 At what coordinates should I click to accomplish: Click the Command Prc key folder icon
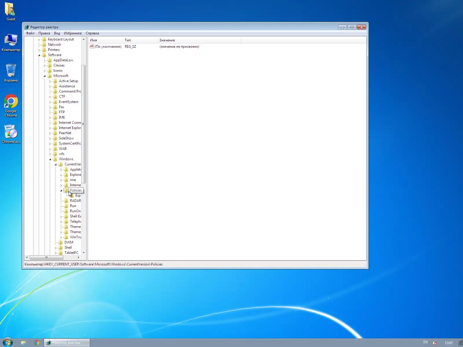(x=55, y=91)
